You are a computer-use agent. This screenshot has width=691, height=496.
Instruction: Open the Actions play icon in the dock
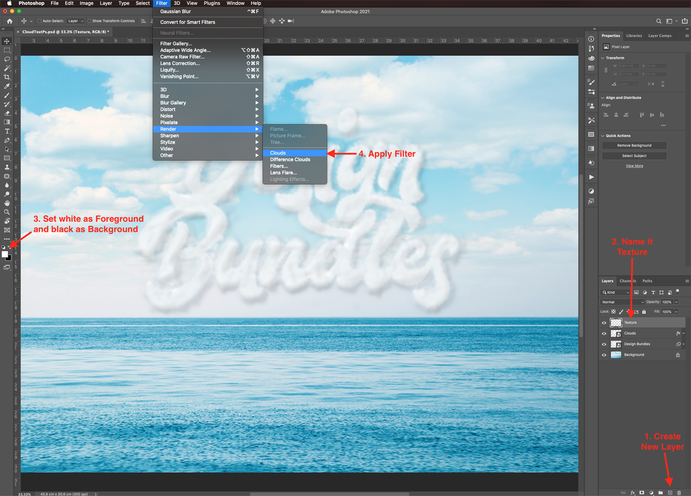591,177
